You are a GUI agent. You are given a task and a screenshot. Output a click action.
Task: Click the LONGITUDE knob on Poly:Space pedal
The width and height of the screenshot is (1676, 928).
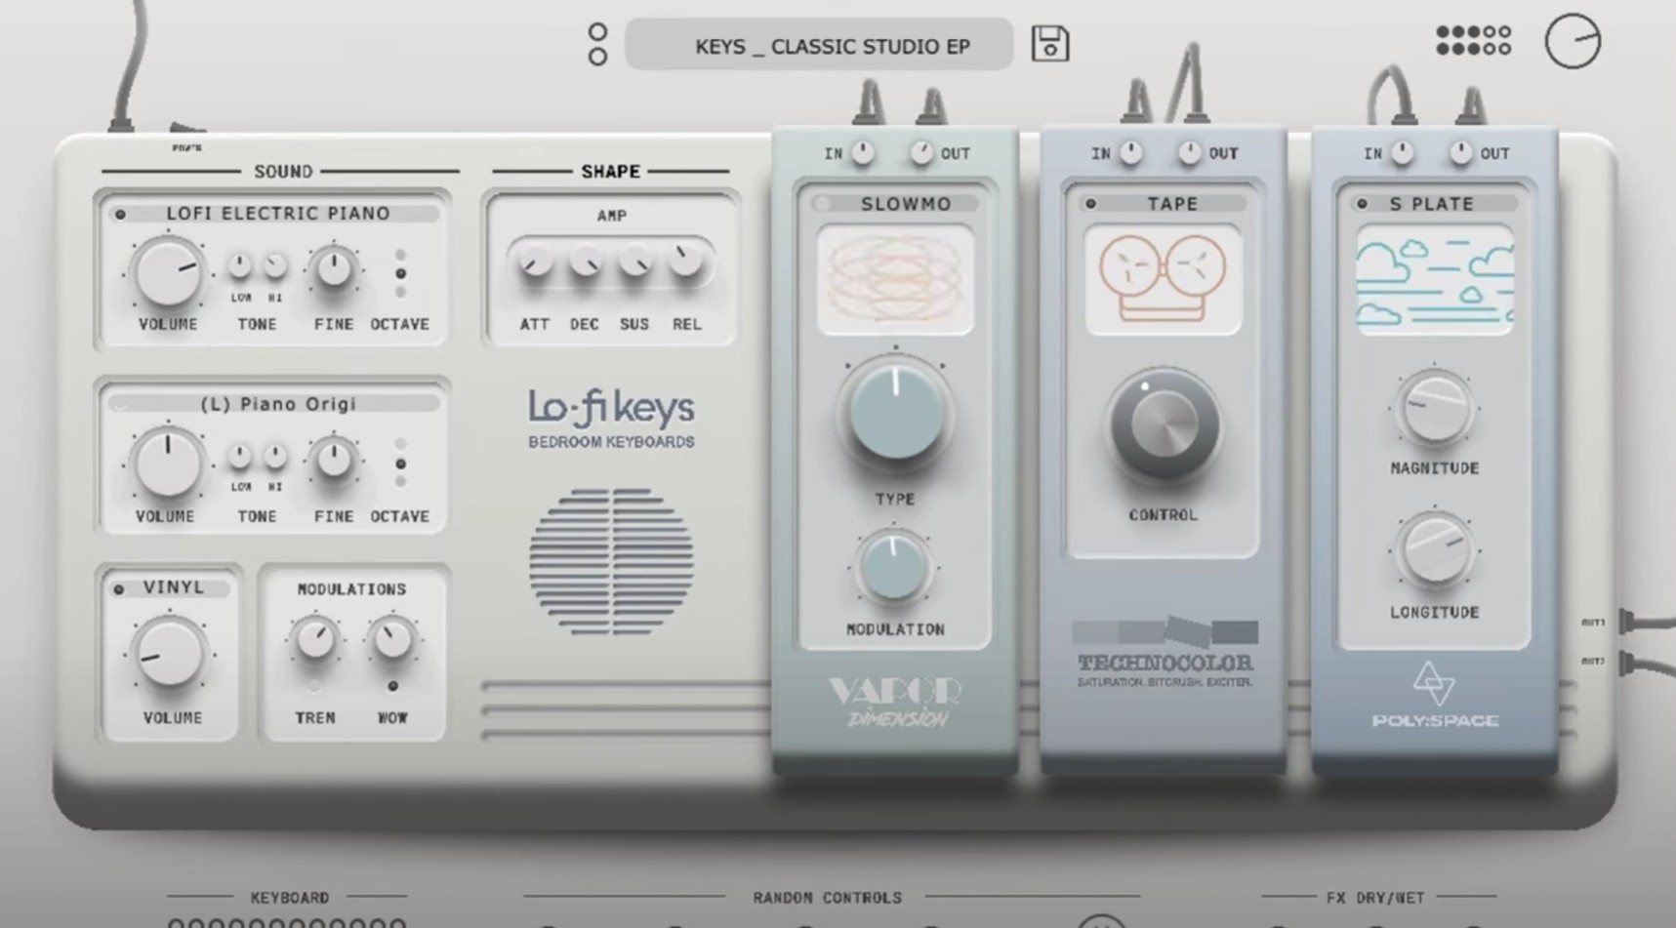[x=1434, y=551]
